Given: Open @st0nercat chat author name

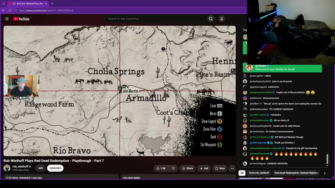Looking at the screenshot, I should (x=255, y=98).
